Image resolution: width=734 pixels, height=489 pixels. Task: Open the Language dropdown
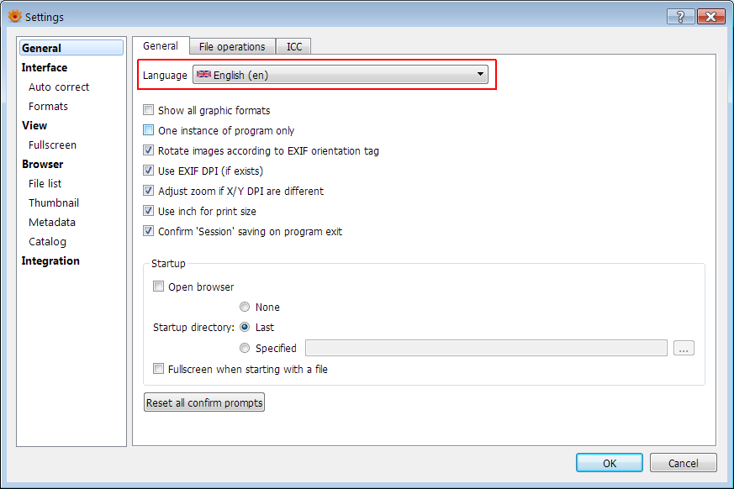coord(481,75)
